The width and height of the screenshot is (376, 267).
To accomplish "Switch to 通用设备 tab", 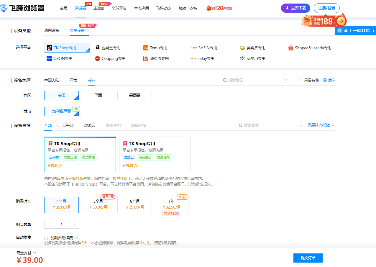I will pos(52,30).
